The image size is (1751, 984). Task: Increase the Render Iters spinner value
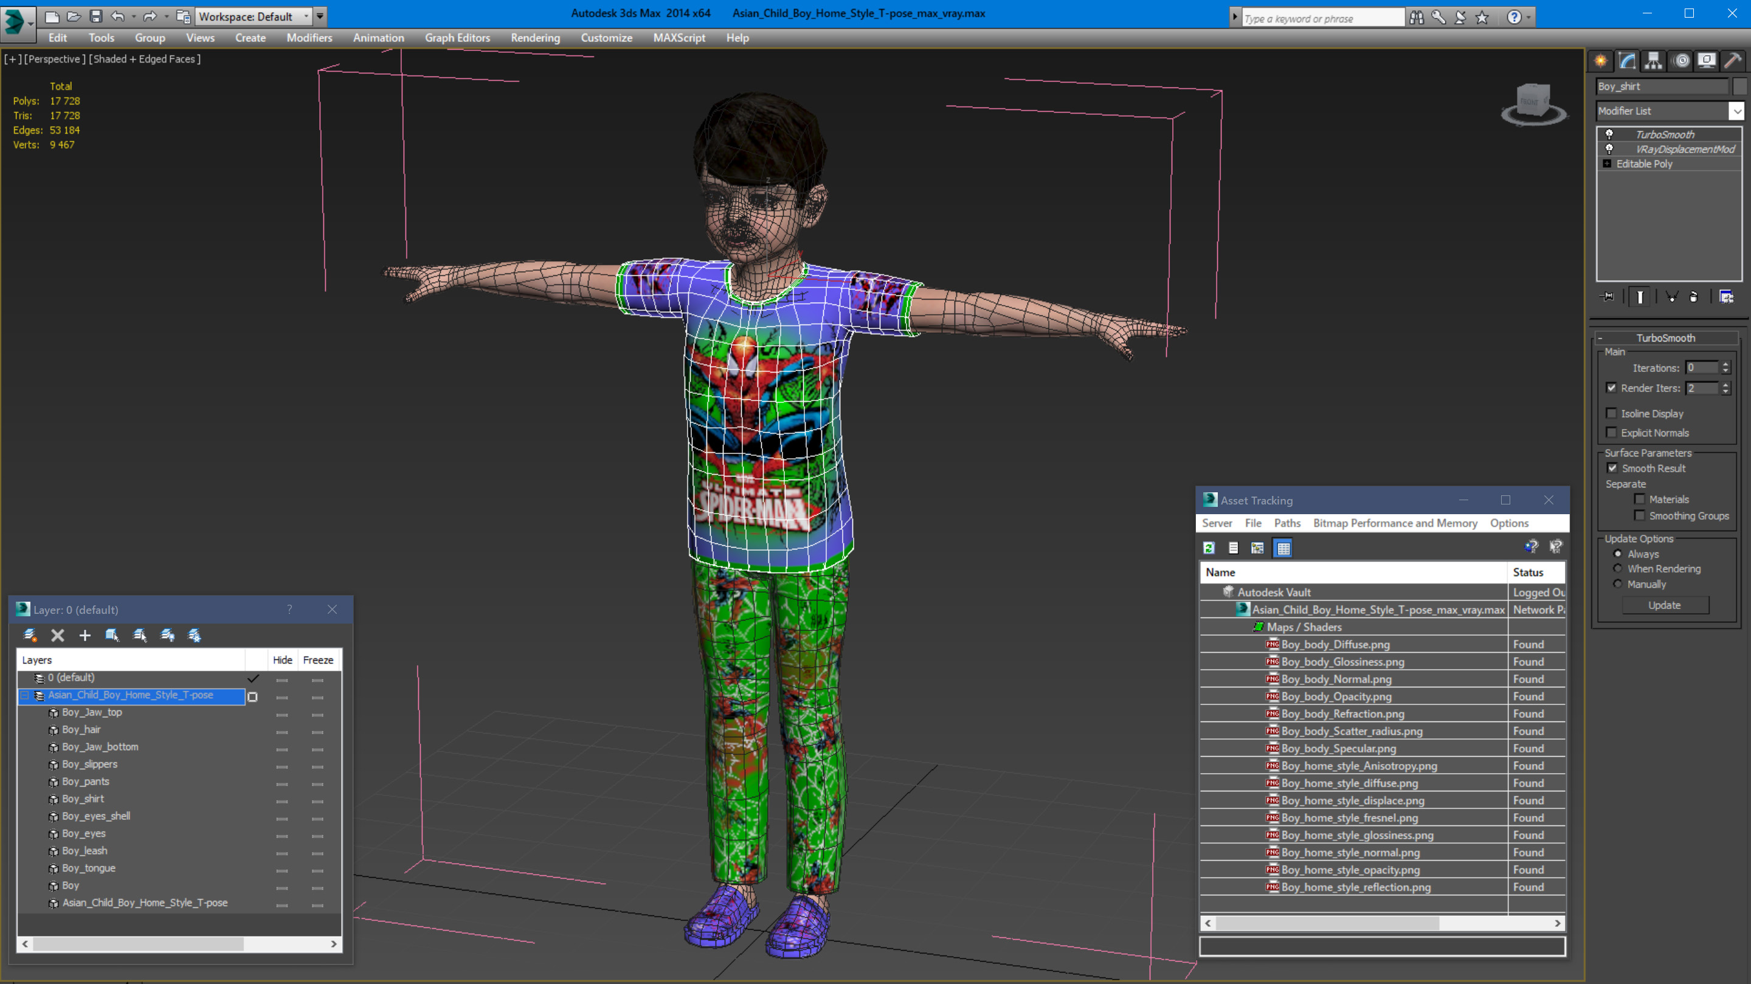[1725, 385]
